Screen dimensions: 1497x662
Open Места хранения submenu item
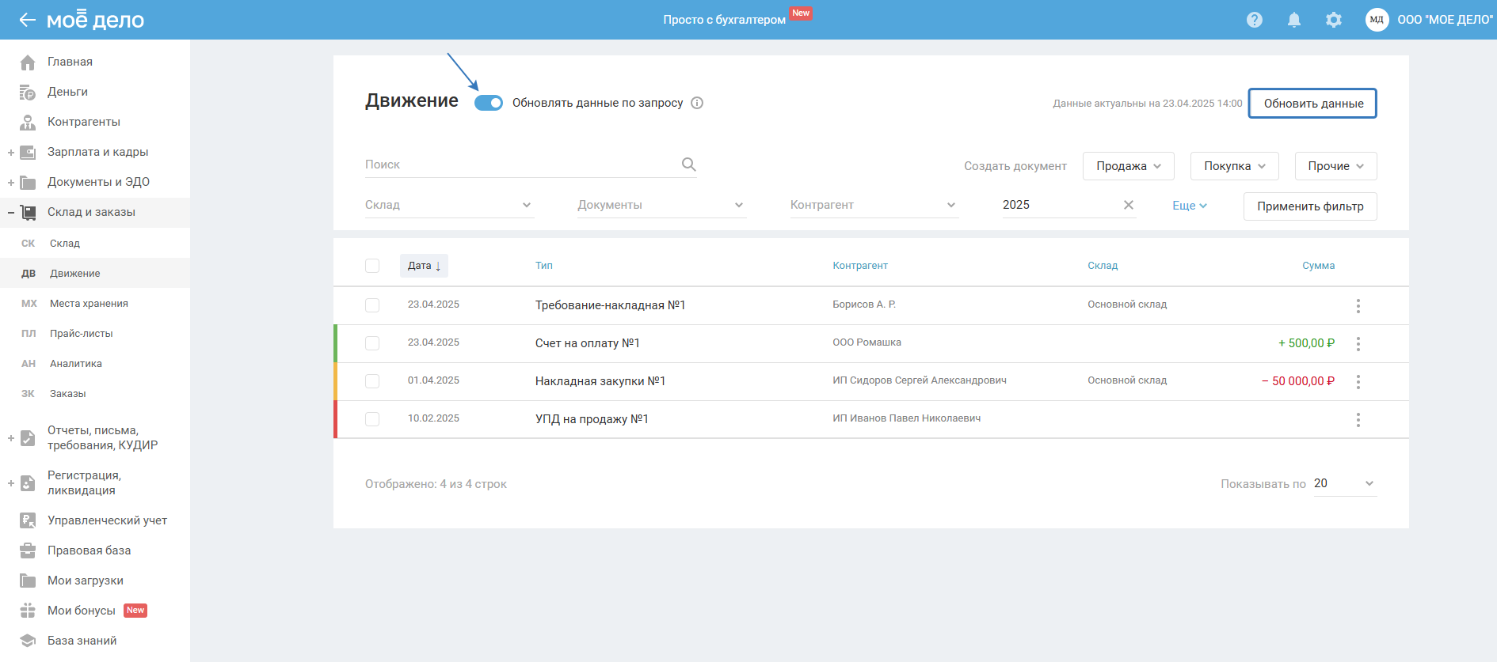95,304
